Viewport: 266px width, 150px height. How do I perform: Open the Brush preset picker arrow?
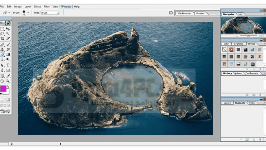click(28, 13)
